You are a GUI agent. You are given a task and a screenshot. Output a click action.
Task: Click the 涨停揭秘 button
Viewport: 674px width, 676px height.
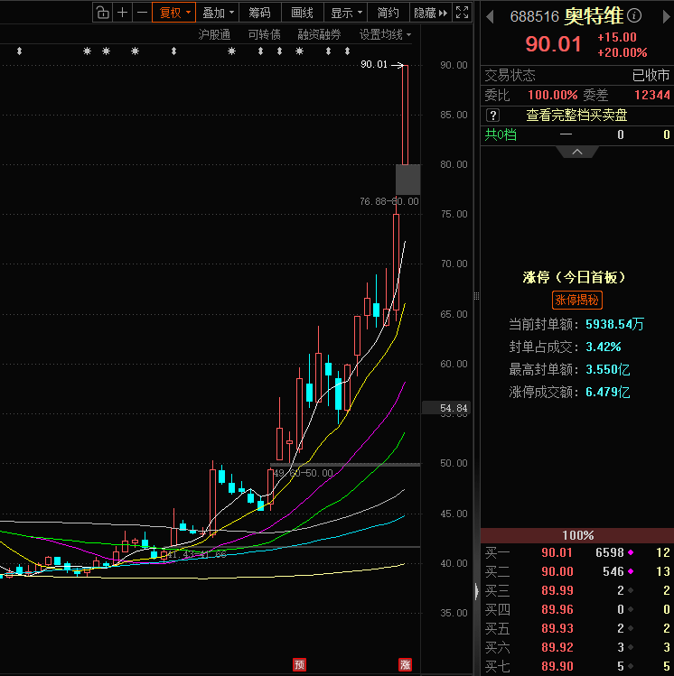(576, 301)
